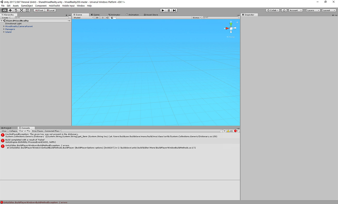Screen dimensions: 338x204
Task: Select the Build completed 'Failed' error icon
Action: coord(3,141)
